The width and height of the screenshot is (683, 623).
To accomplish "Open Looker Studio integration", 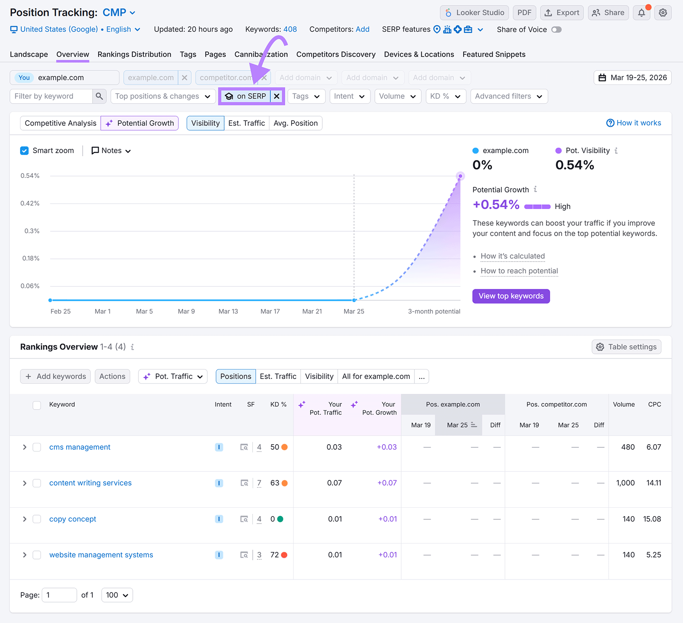I will tap(474, 12).
